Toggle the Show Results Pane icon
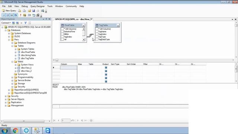Image resolution: width=238 pixels, height=134 pixels. tap(16, 15)
